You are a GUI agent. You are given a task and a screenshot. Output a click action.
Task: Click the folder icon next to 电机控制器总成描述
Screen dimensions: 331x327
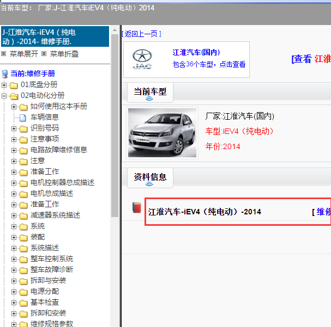point(23,183)
